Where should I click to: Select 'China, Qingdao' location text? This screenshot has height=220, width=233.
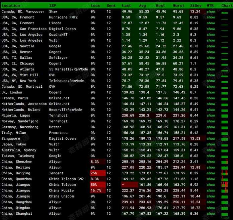coord(16,208)
